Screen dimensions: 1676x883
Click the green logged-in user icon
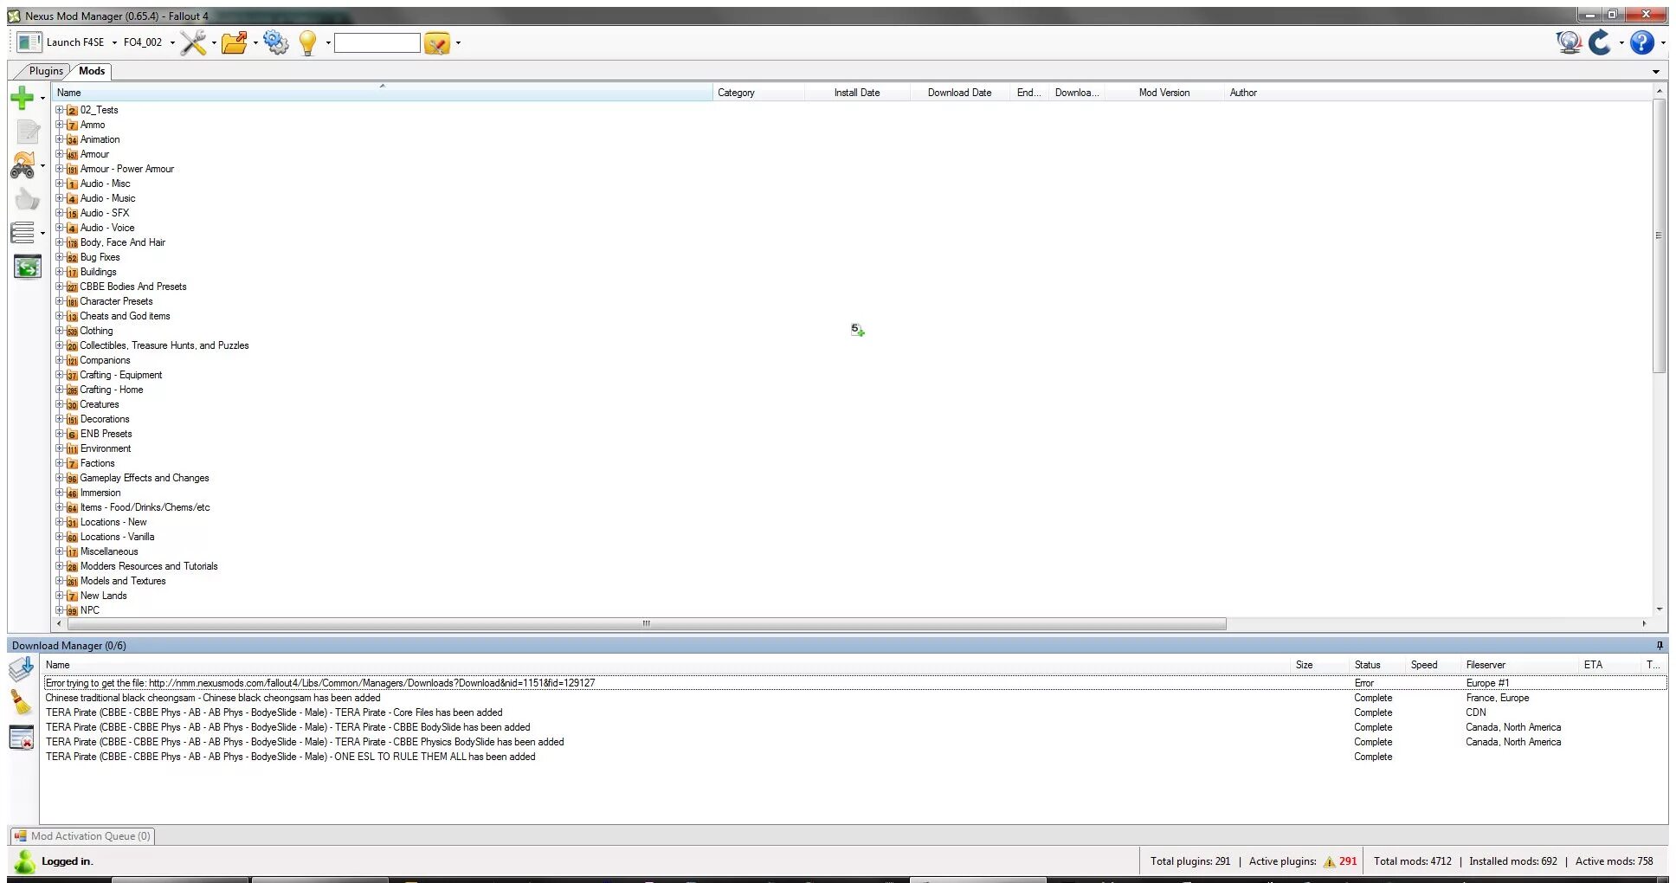click(25, 861)
